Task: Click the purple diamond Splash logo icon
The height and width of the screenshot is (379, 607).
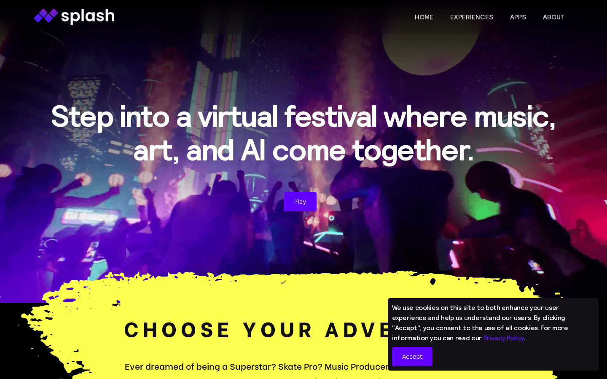Action: tap(46, 16)
